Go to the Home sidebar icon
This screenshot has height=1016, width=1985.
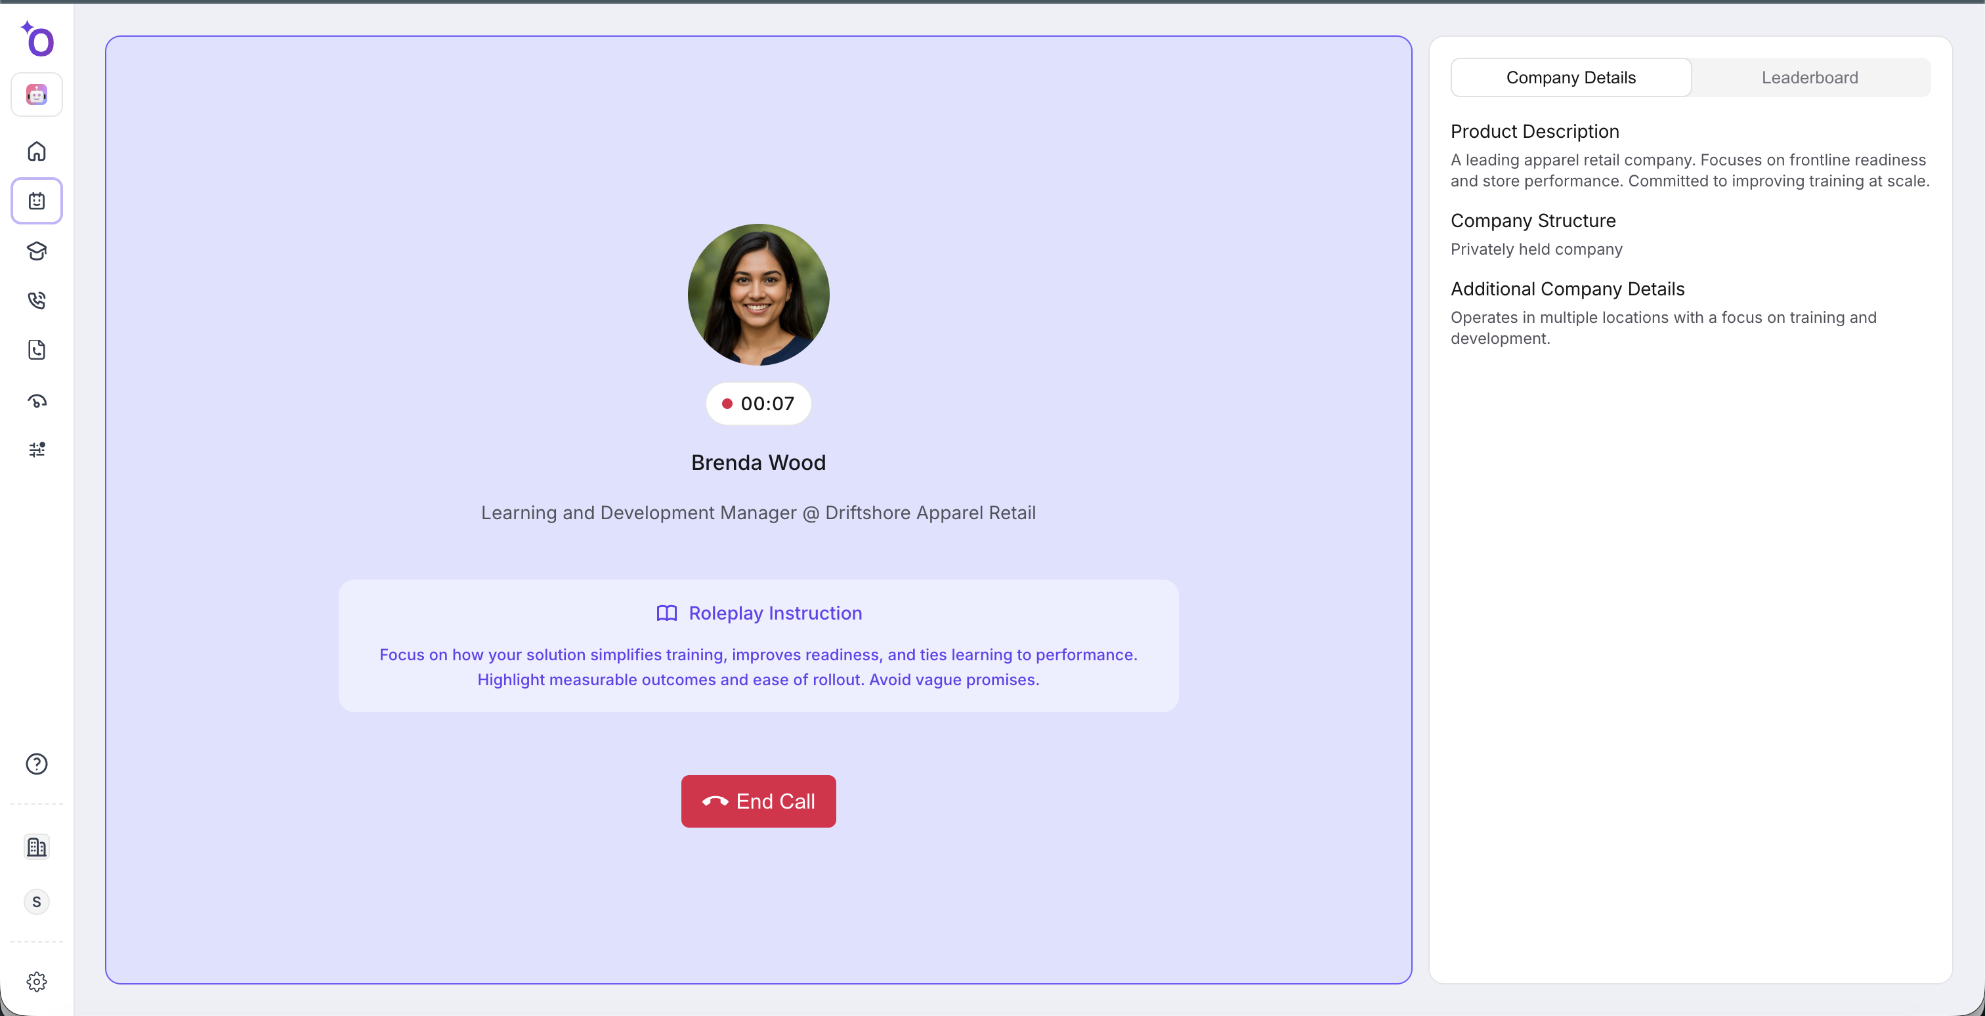point(37,151)
